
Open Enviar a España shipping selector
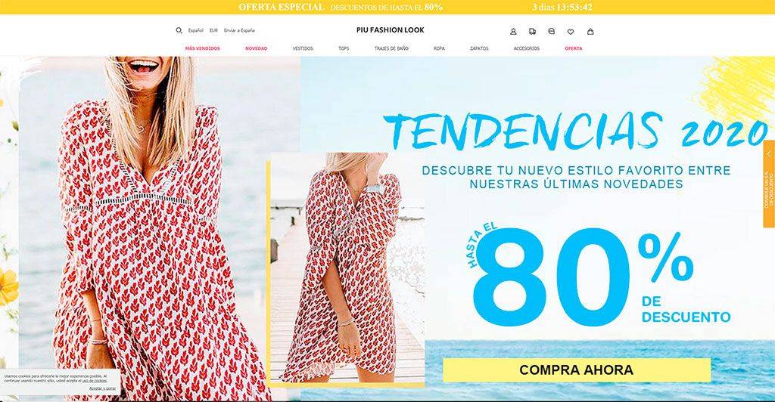[x=239, y=30]
